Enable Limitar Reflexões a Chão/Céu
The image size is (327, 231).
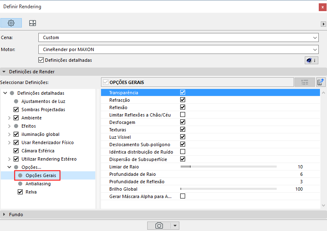[183, 114]
